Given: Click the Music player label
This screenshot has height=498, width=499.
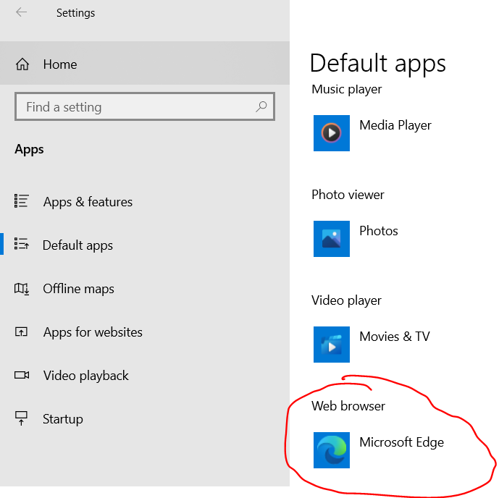Looking at the screenshot, I should coord(347,89).
